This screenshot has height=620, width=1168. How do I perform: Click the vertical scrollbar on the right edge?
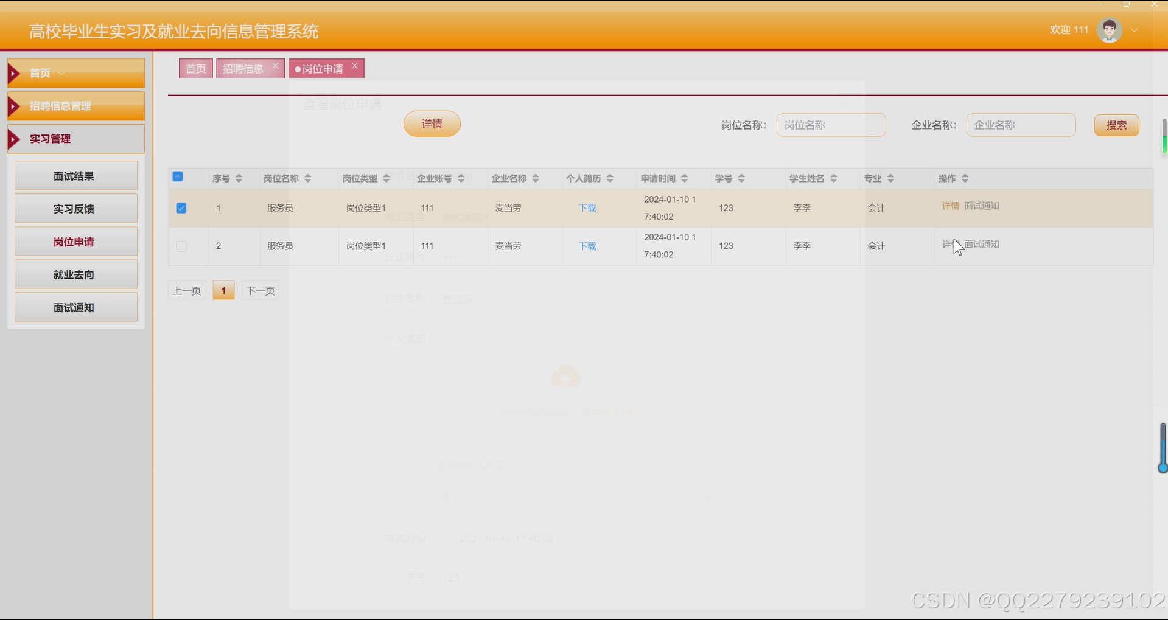coord(1163,450)
